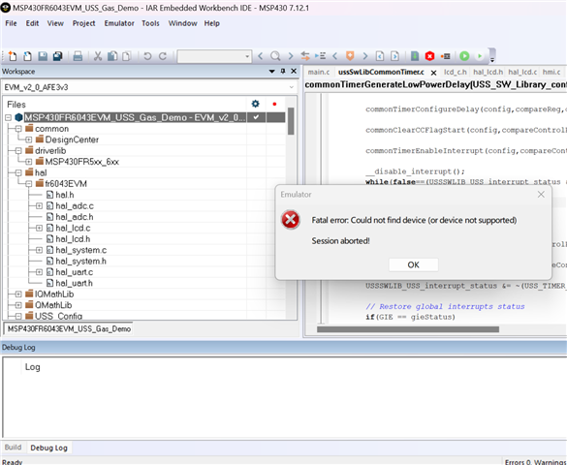Open the Tools menu
The height and width of the screenshot is (465, 567).
pyautogui.click(x=150, y=23)
